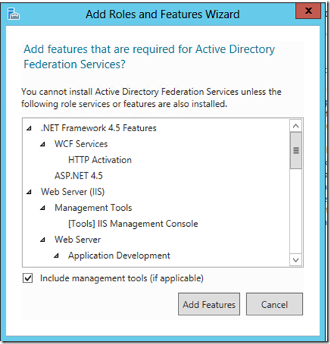The height and width of the screenshot is (344, 330).
Task: Select ASP.NET 4.5 item
Action: [x=79, y=176]
